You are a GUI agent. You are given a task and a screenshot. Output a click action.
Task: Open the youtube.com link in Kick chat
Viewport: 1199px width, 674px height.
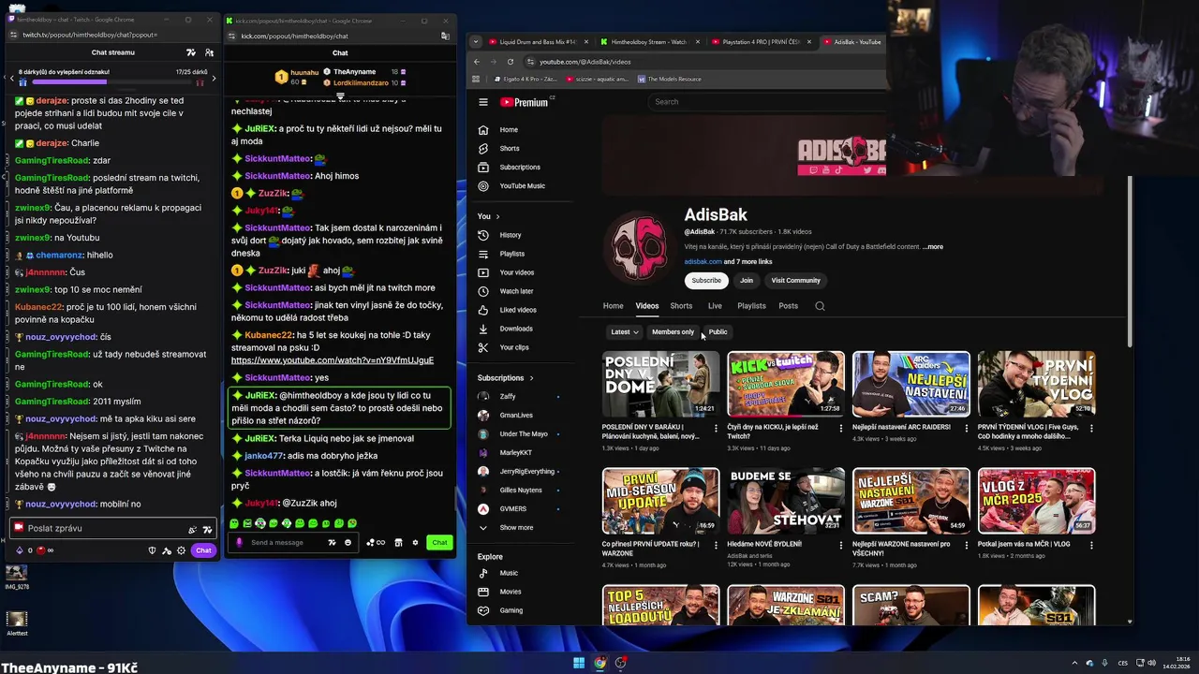[333, 360]
